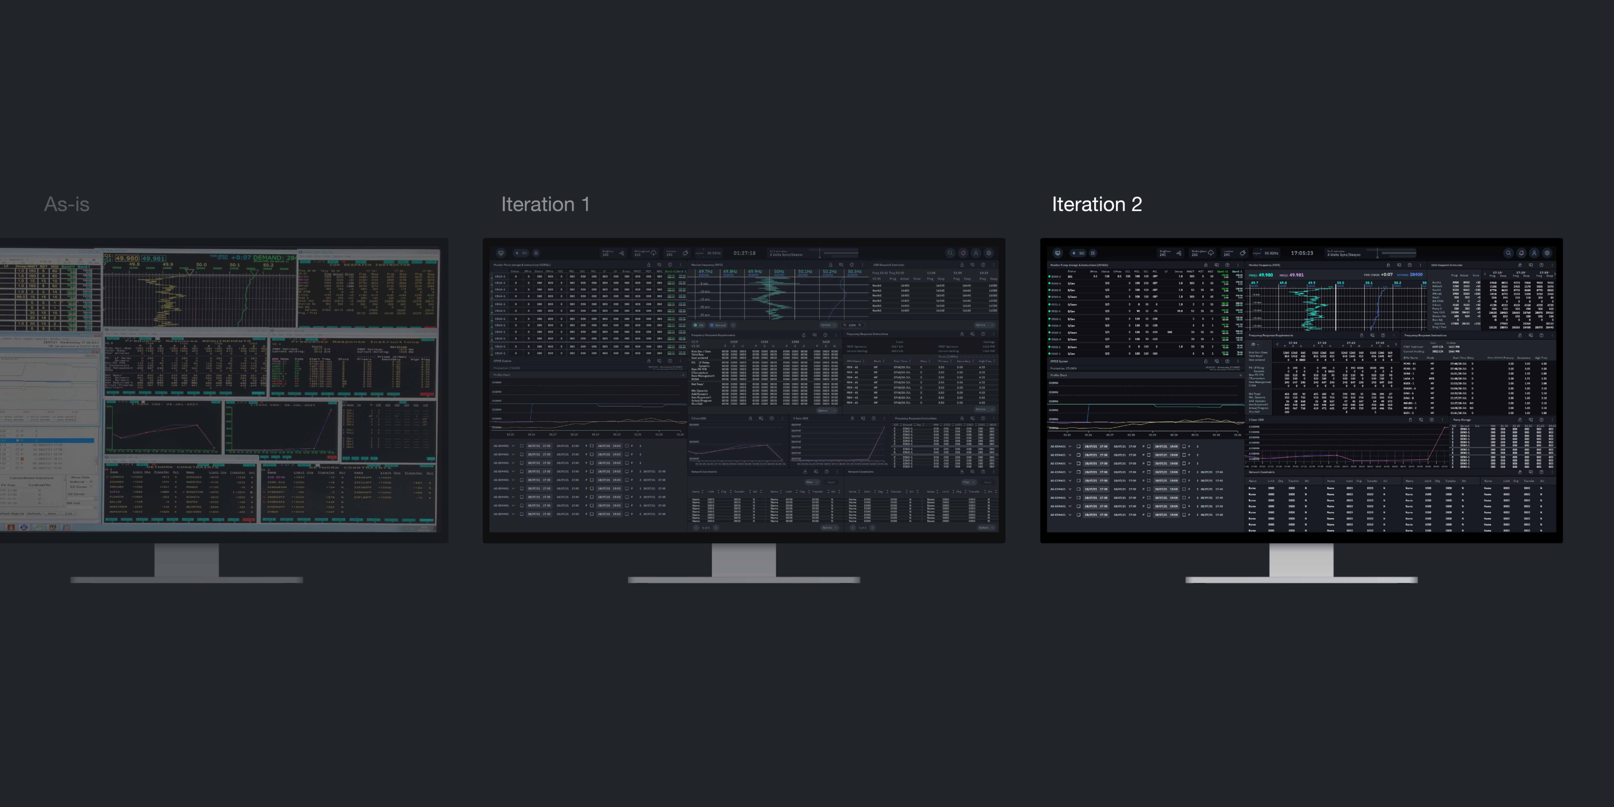Expand first AG-ESMA01 dropdown in Iteration 2
The width and height of the screenshot is (1614, 807).
tap(1069, 447)
